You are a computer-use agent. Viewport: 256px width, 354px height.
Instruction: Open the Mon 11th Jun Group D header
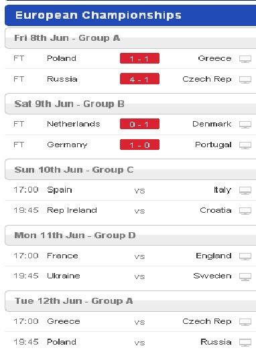coord(130,236)
